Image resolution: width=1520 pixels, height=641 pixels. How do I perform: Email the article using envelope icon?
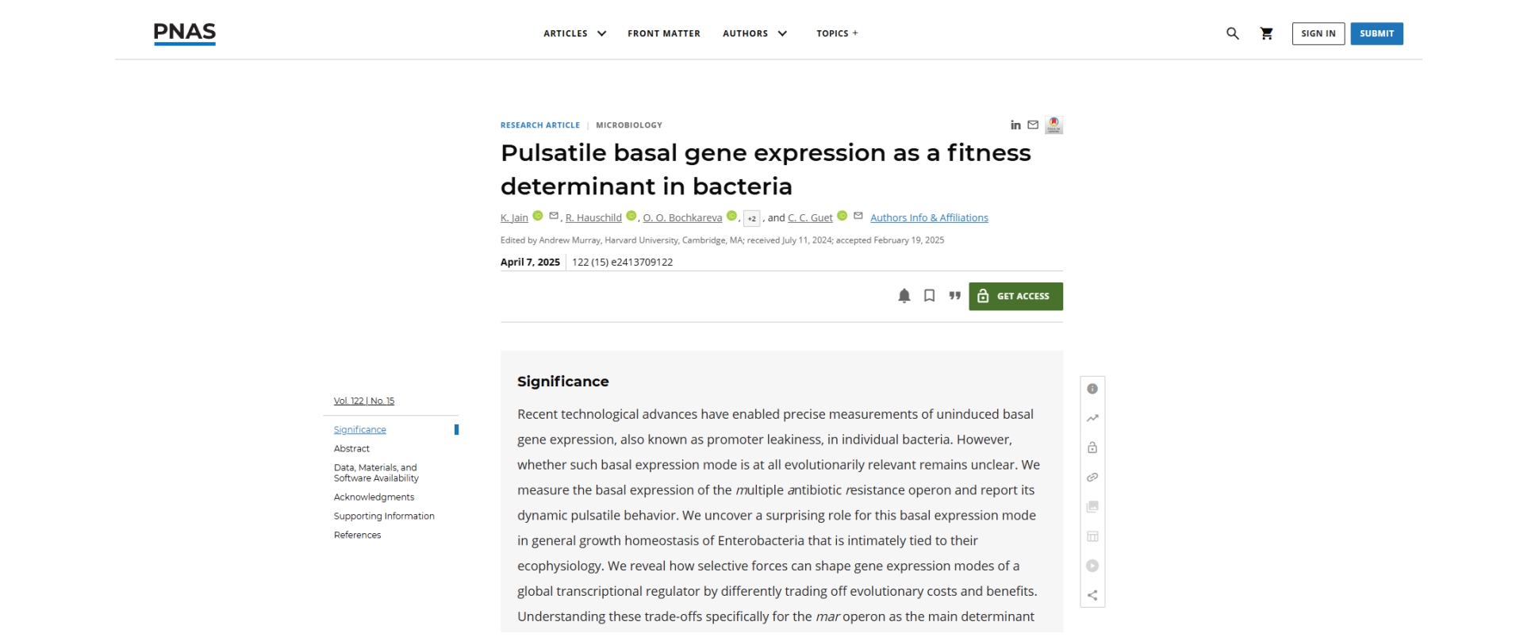(1033, 125)
